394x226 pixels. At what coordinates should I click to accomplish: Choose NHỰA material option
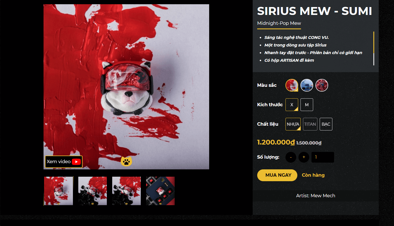(293, 124)
